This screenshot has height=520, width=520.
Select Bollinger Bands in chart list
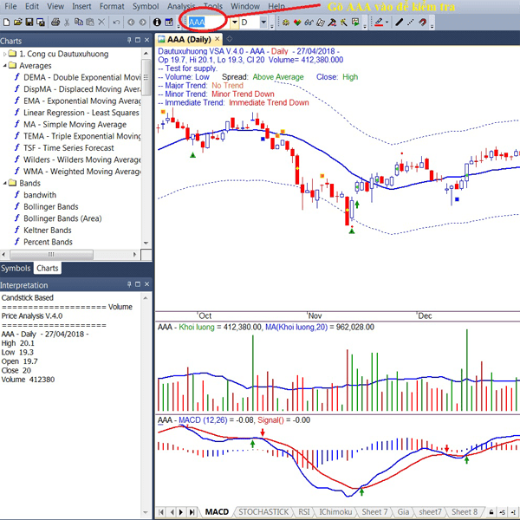[x=50, y=206]
